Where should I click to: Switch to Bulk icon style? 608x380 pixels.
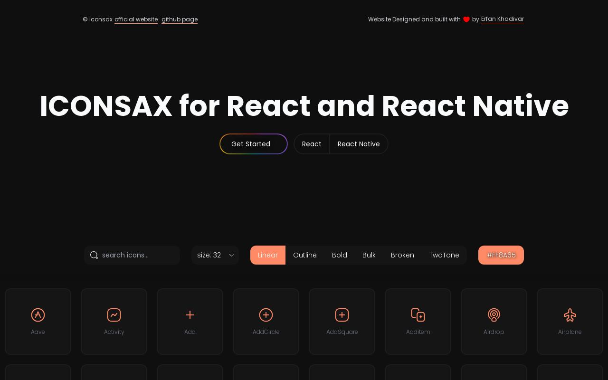[369, 255]
